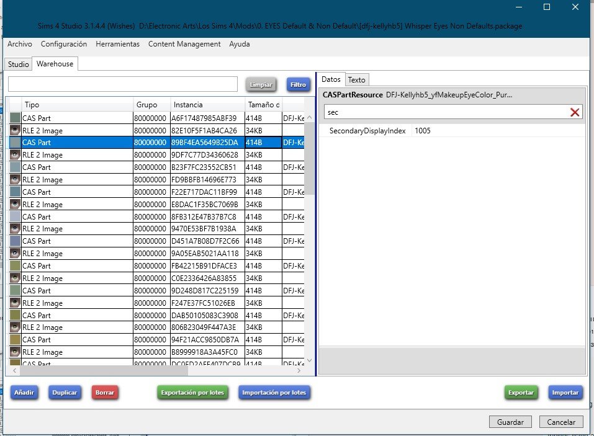Open the Content Management menu
This screenshot has height=436, width=594.
tap(184, 44)
